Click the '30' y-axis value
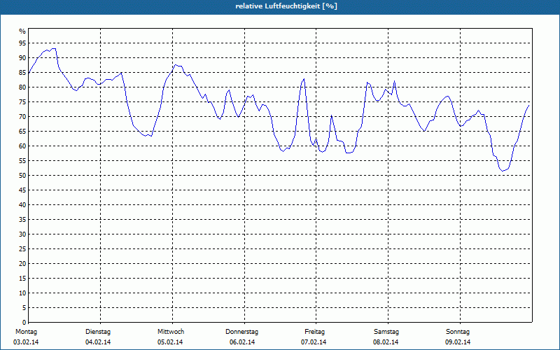Image resolution: width=560 pixels, height=350 pixels. coord(22,234)
